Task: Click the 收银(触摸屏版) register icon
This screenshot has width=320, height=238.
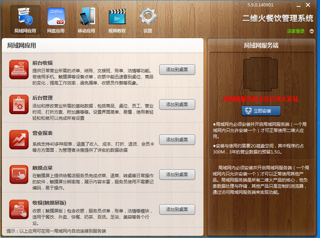Action: pos(19,209)
